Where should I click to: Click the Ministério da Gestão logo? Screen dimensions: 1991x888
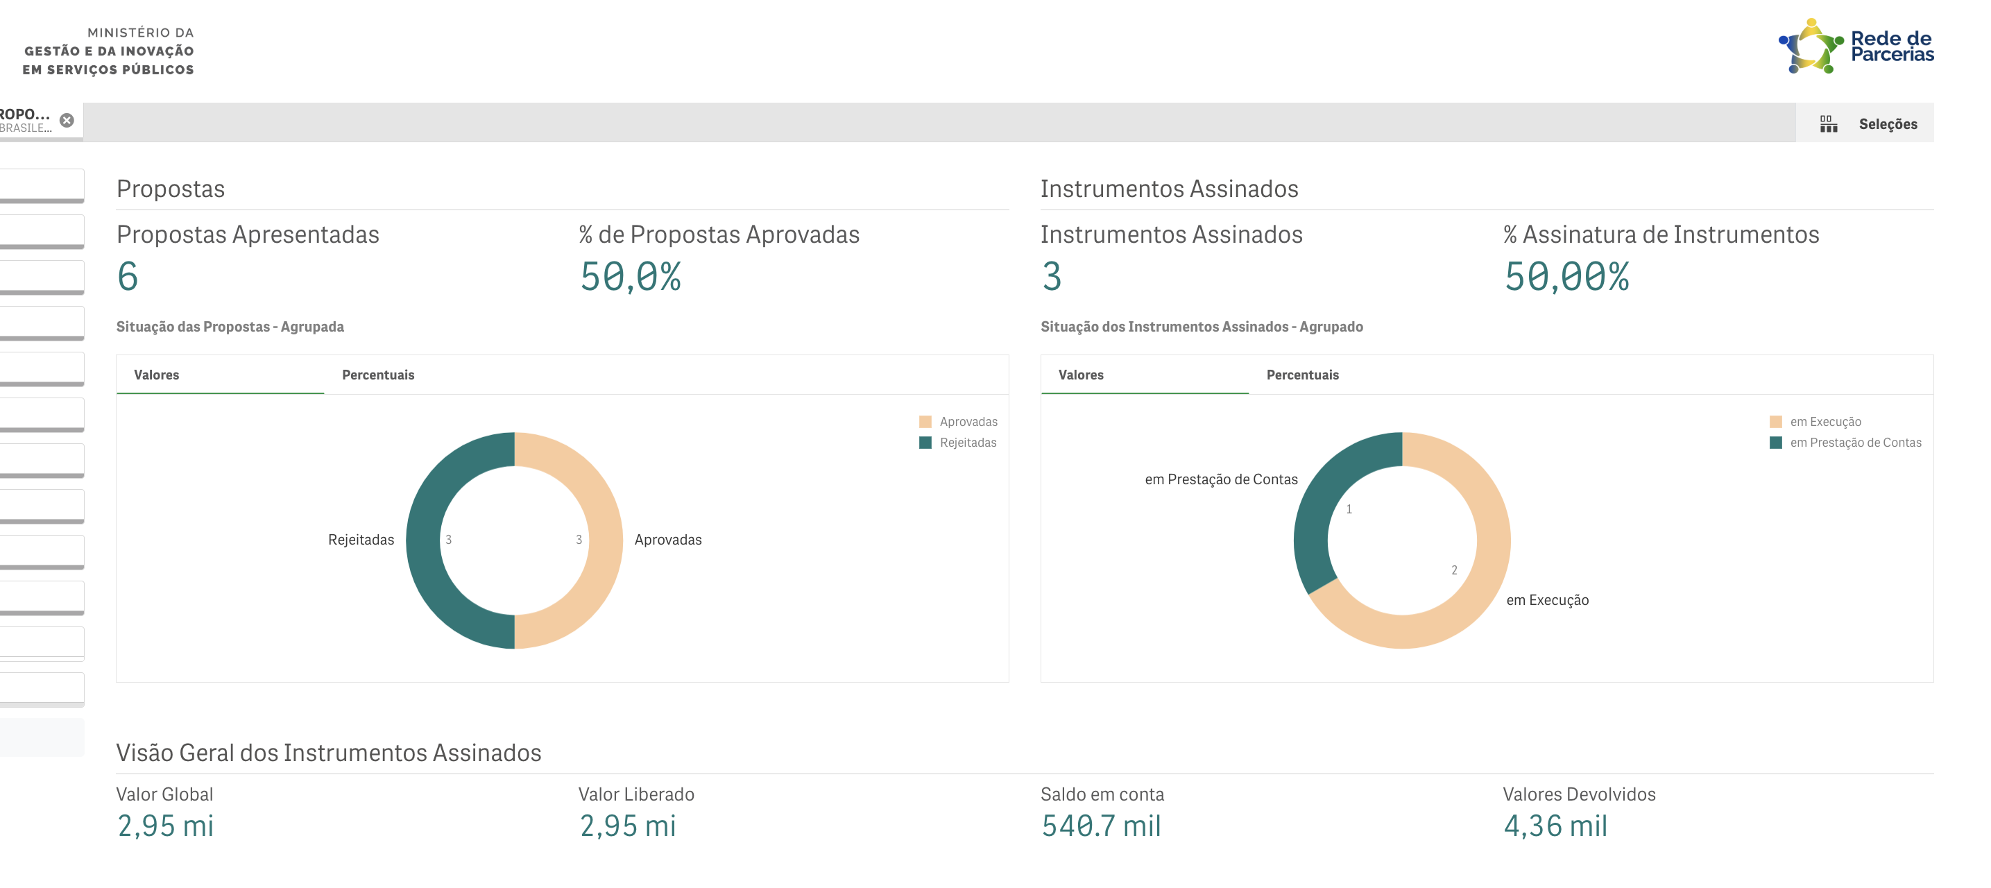(x=108, y=51)
